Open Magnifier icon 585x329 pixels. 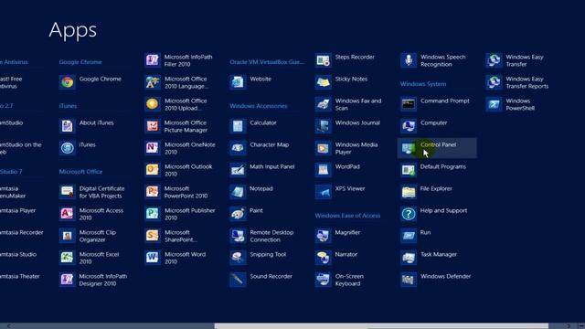coord(323,236)
